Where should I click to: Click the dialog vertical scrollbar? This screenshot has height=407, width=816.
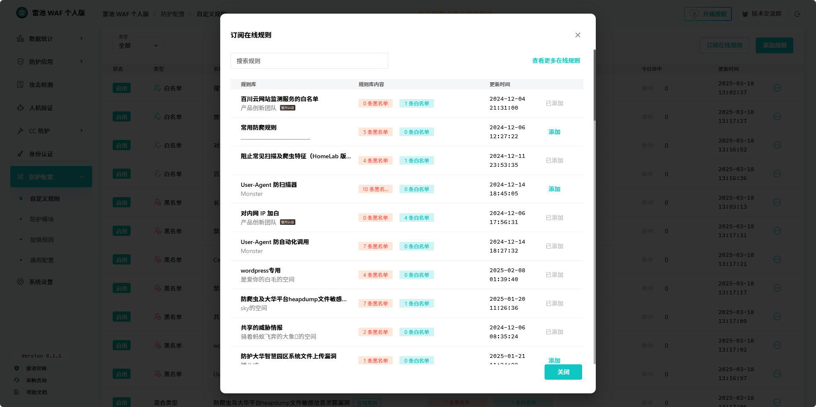pos(594,85)
